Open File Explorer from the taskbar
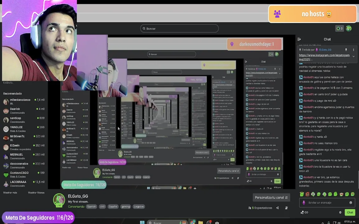The height and width of the screenshot is (224, 359). (x=201, y=222)
